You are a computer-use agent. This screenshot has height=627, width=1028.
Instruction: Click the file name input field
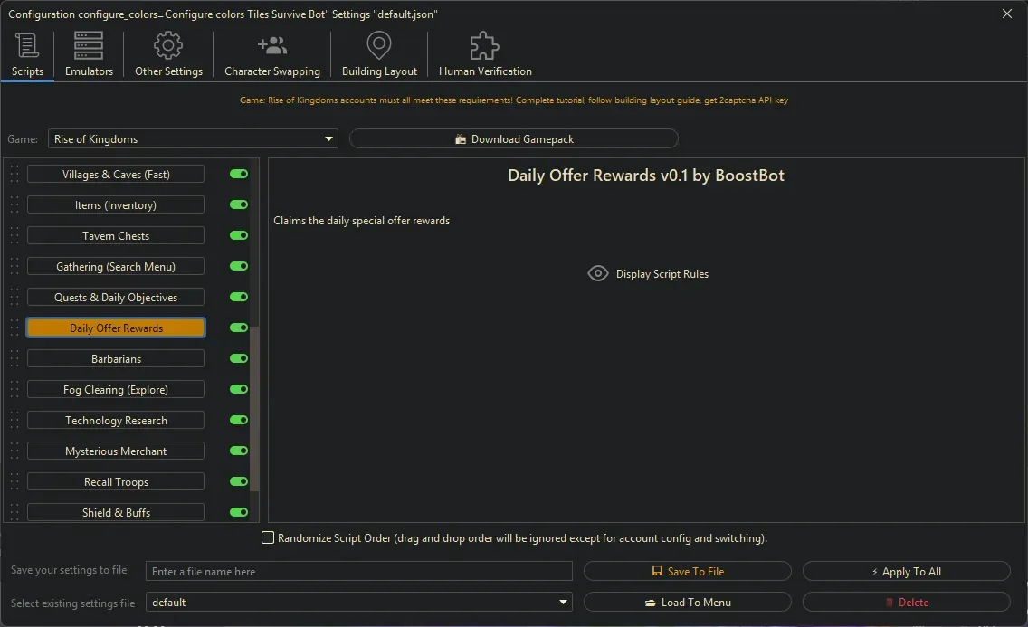(x=358, y=571)
